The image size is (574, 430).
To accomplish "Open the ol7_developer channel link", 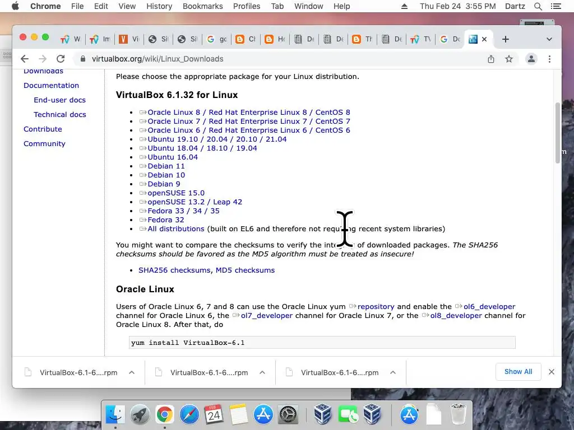I will 266,315.
